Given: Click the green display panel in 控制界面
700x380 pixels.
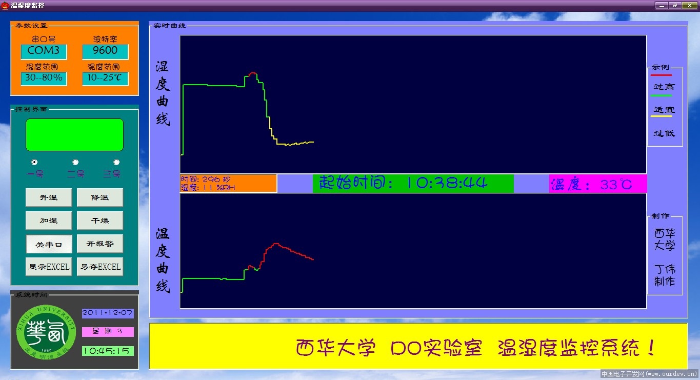Looking at the screenshot, I should pos(75,135).
